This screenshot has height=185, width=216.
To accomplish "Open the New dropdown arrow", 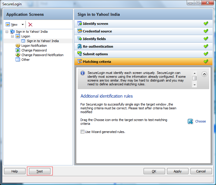I will coord(23,25).
